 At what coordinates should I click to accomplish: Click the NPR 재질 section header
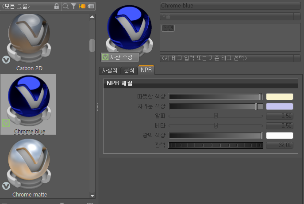coord(200,83)
